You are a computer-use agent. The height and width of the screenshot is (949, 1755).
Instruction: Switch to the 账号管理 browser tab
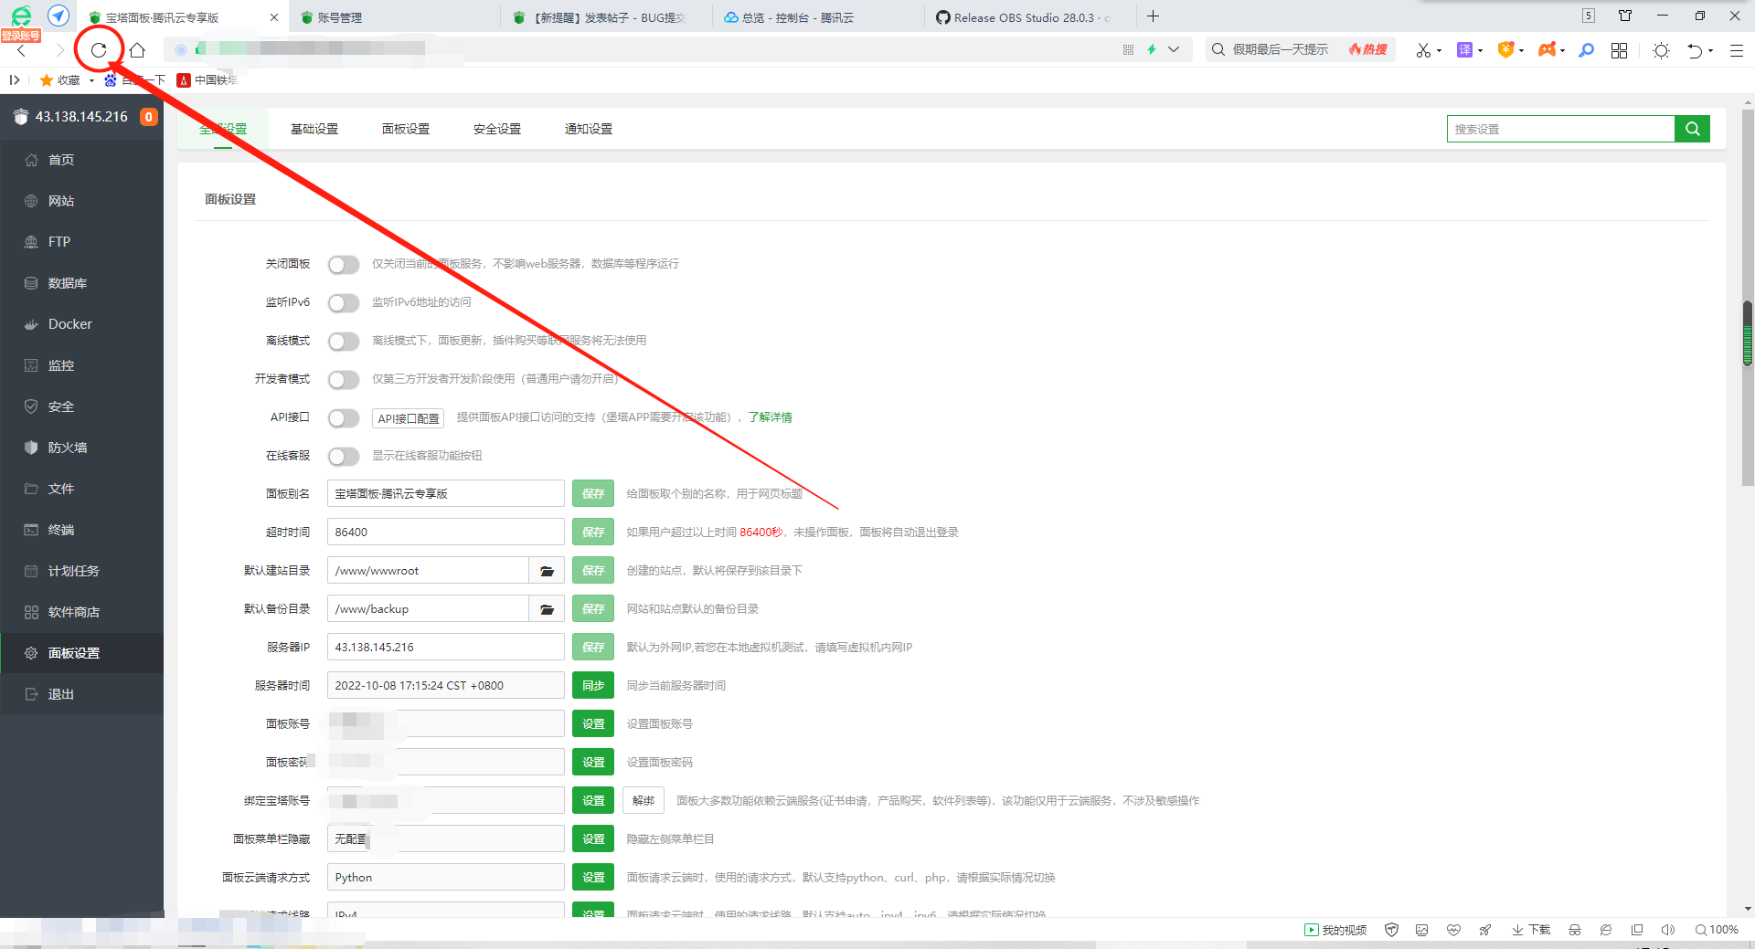pyautogui.click(x=393, y=17)
